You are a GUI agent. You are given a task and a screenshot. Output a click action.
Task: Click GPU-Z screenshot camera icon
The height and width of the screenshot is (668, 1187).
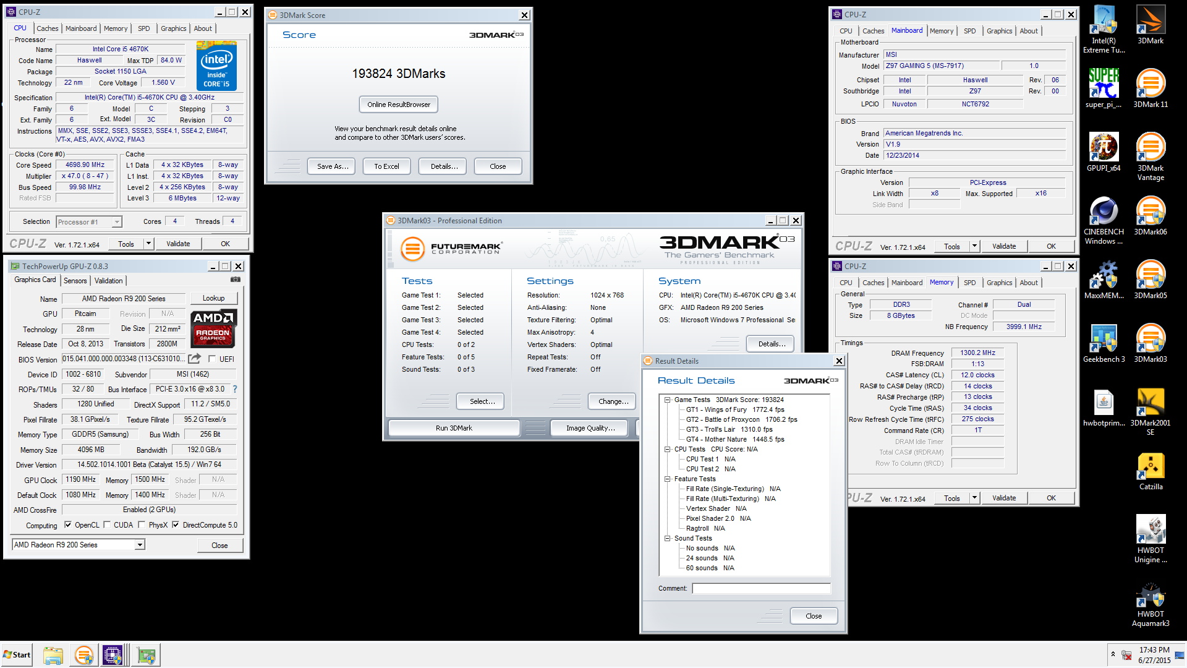[236, 280]
